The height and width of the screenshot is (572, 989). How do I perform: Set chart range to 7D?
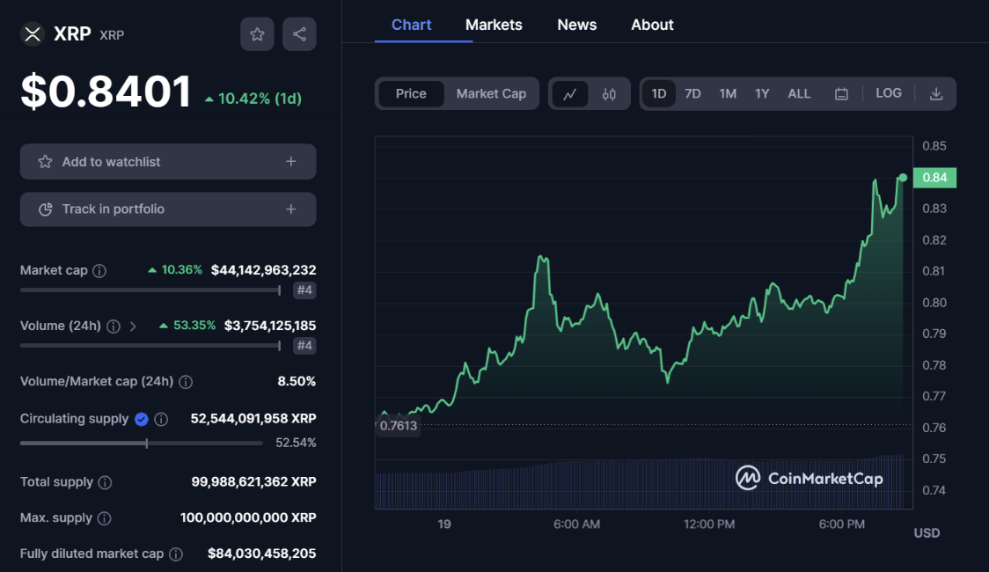coord(692,94)
